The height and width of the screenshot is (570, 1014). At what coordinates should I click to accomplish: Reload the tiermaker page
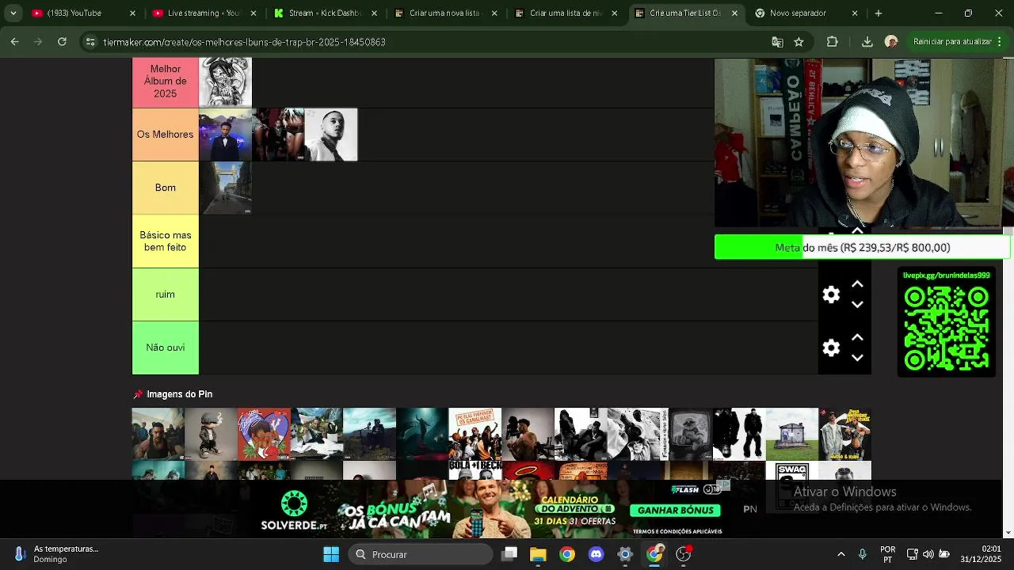(62, 42)
